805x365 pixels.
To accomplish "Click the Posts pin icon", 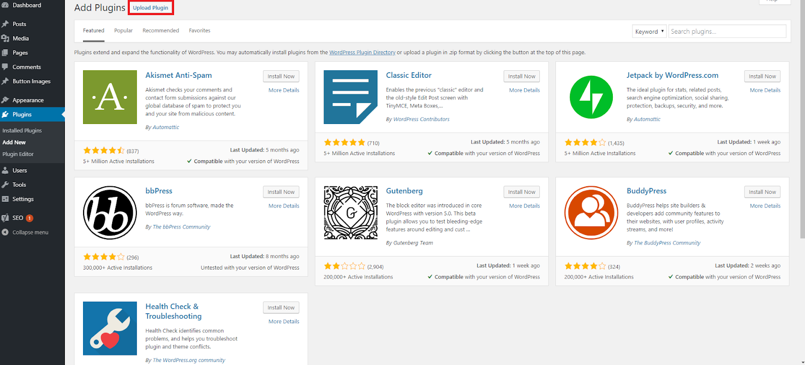I will 5,24.
